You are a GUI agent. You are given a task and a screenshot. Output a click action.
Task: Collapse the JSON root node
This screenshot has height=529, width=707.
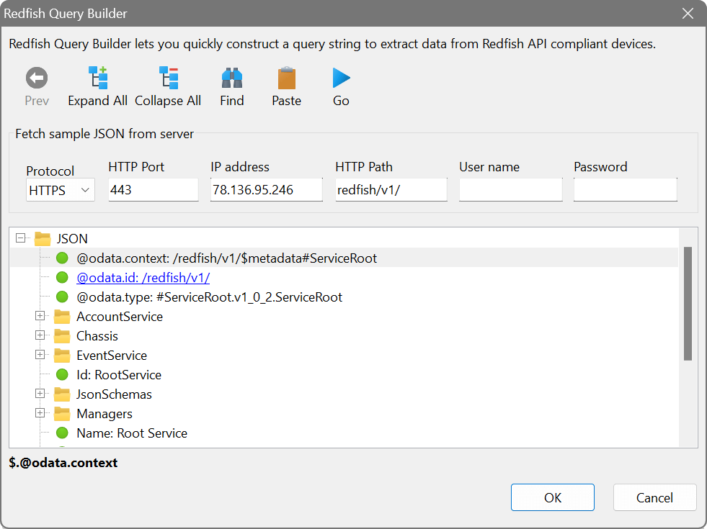20,238
